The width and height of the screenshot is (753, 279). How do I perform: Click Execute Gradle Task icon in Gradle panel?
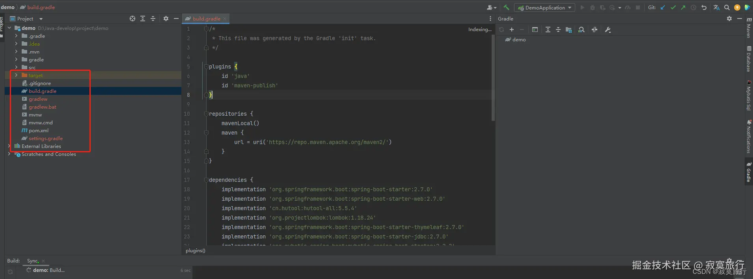(535, 30)
